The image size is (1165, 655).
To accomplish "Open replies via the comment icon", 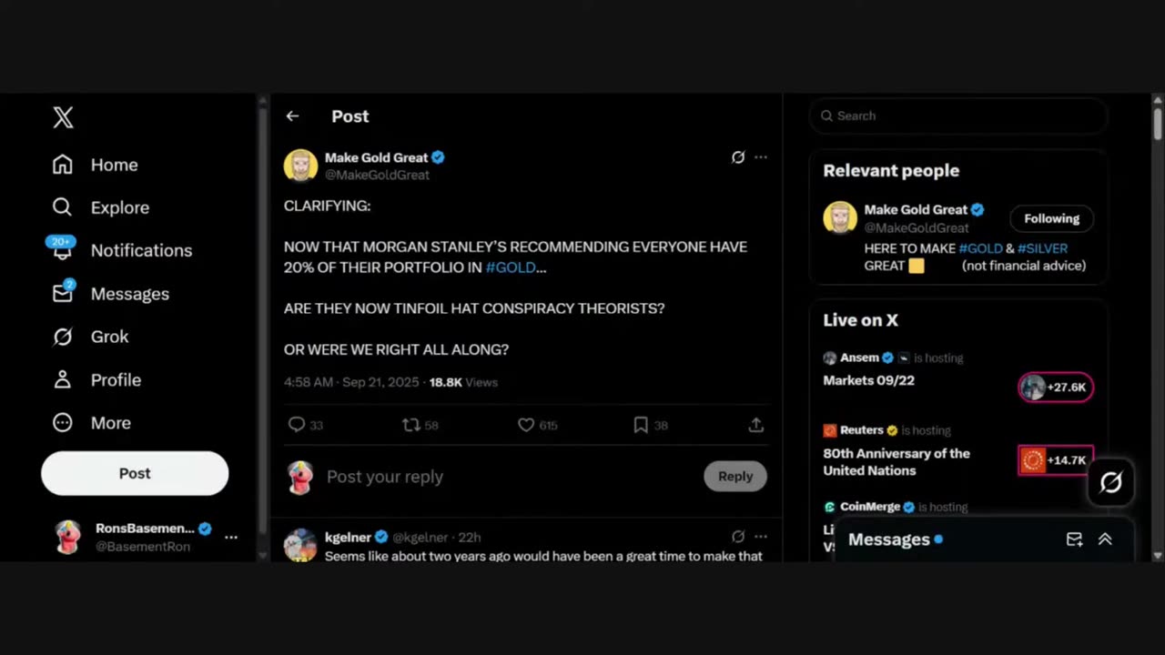I will coord(297,425).
